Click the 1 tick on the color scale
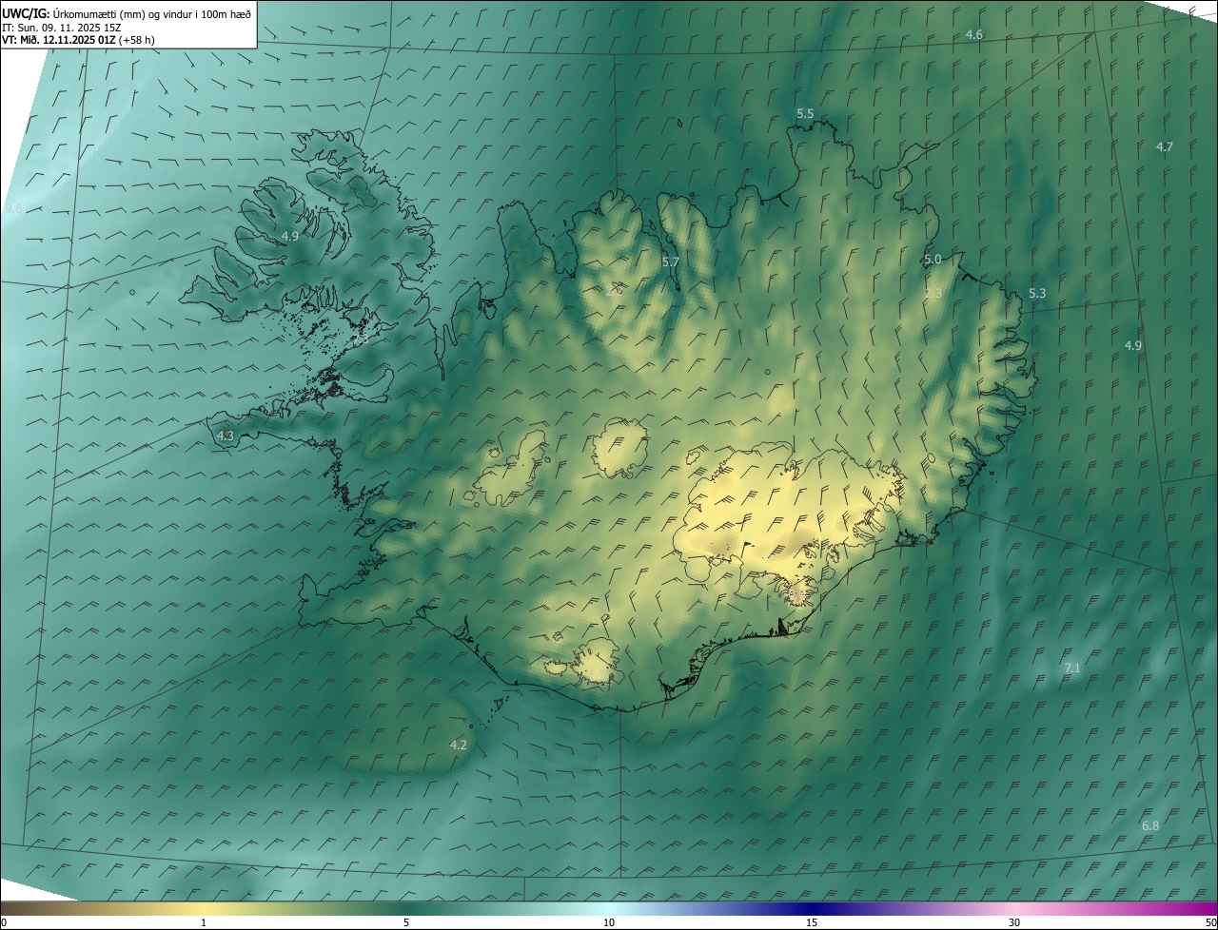Image resolution: width=1218 pixels, height=930 pixels. point(204,923)
